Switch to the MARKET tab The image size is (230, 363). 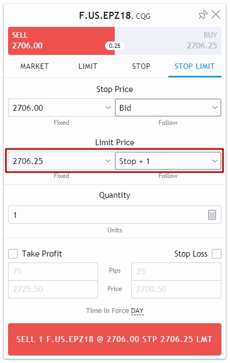click(34, 67)
